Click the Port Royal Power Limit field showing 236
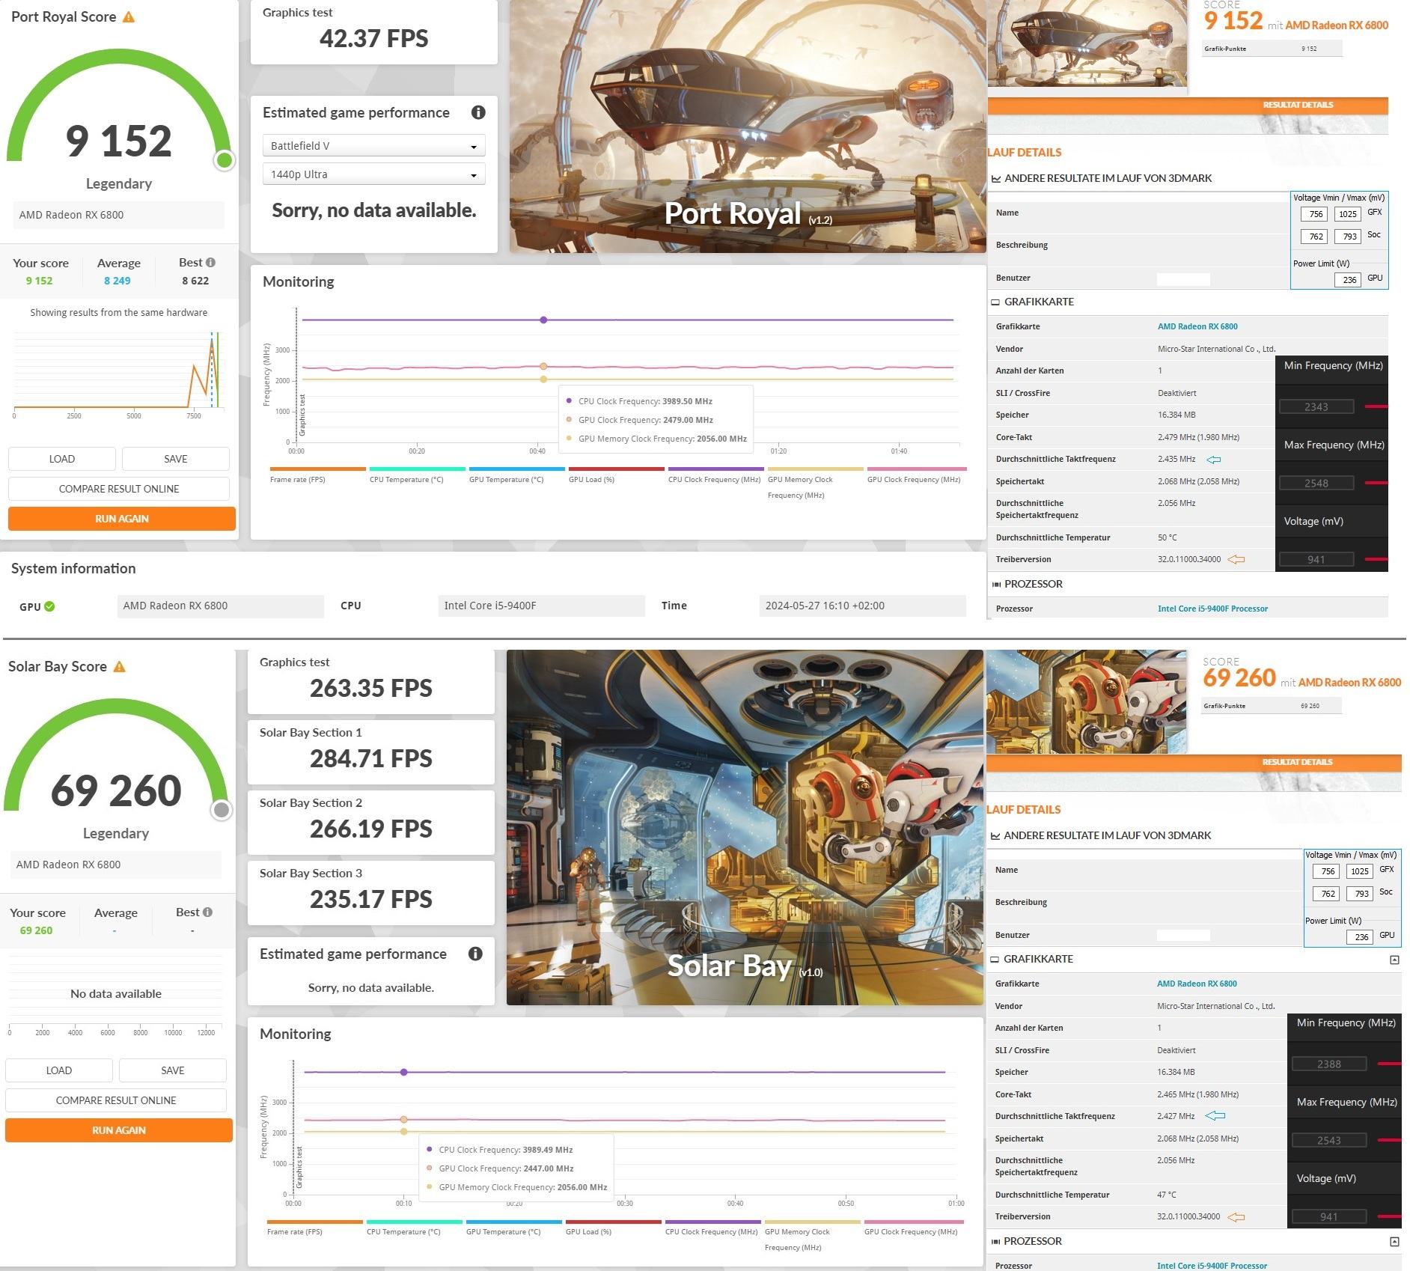This screenshot has width=1410, height=1271. click(x=1349, y=280)
